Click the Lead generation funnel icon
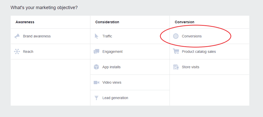This screenshot has width=263, height=117. pyautogui.click(x=96, y=98)
